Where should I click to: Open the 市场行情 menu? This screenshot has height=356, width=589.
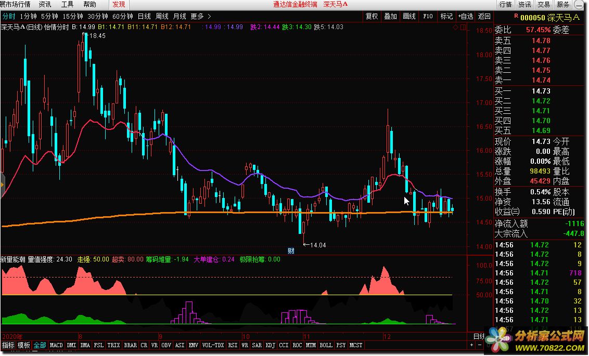click(x=16, y=5)
